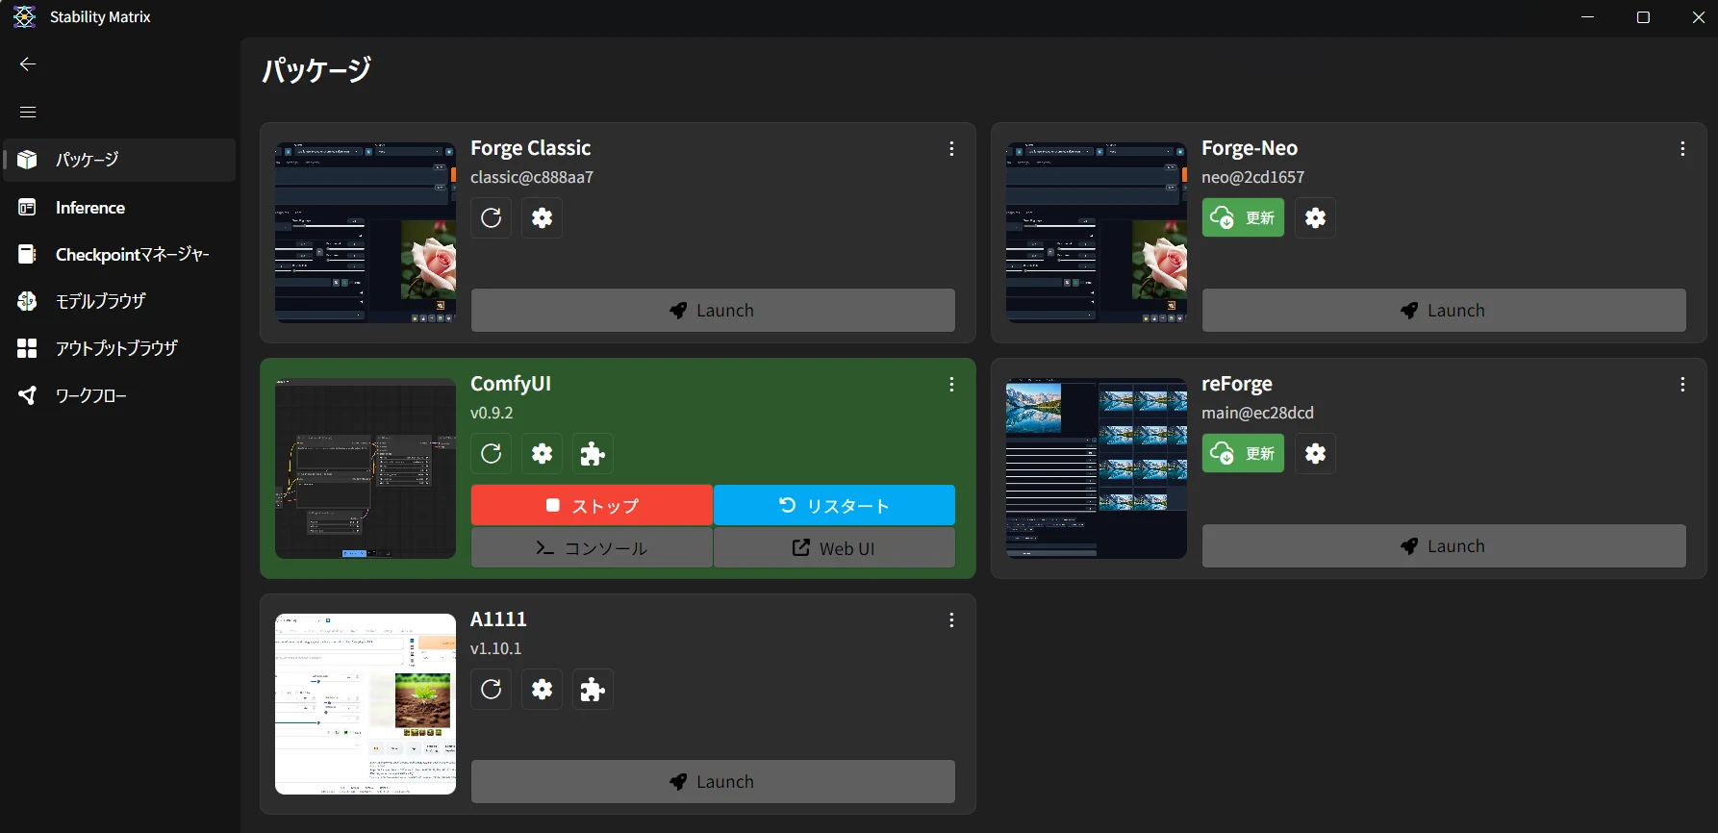Click the Forge-Neo preview thumbnail
The width and height of the screenshot is (1718, 833).
(1097, 233)
